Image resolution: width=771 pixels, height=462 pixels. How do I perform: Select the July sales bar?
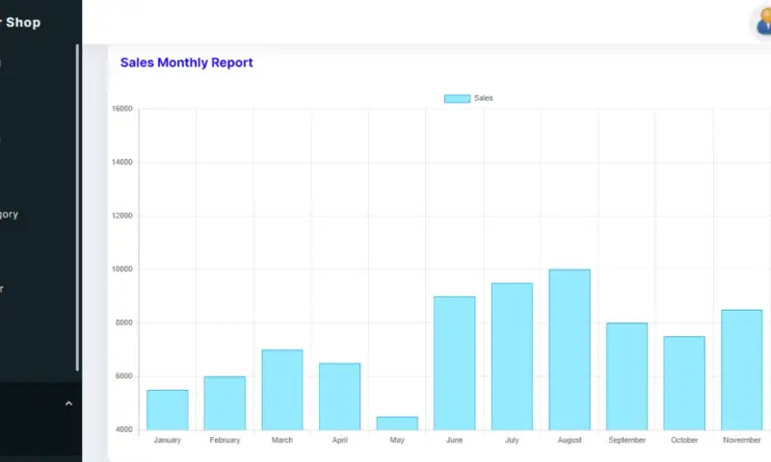tap(512, 356)
